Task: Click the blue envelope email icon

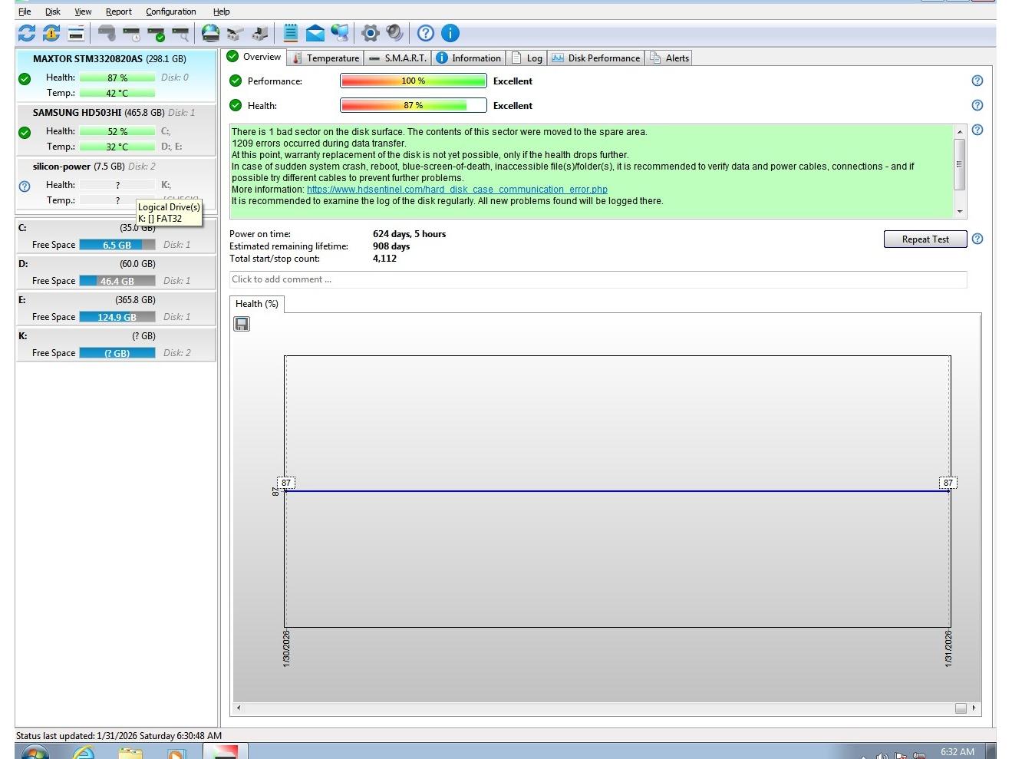Action: pyautogui.click(x=315, y=33)
